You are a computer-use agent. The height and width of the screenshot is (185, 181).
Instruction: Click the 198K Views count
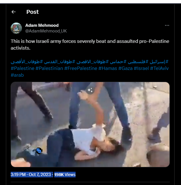[x=65, y=175]
